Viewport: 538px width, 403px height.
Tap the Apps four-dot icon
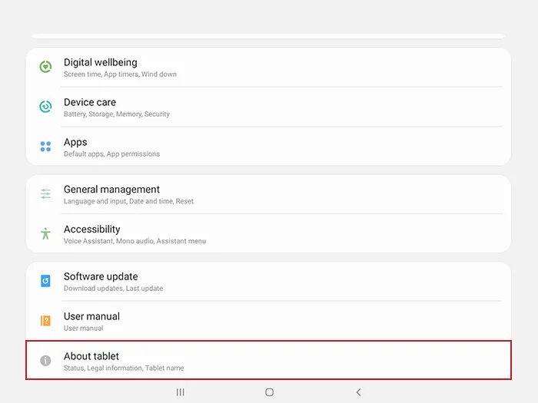click(x=45, y=147)
